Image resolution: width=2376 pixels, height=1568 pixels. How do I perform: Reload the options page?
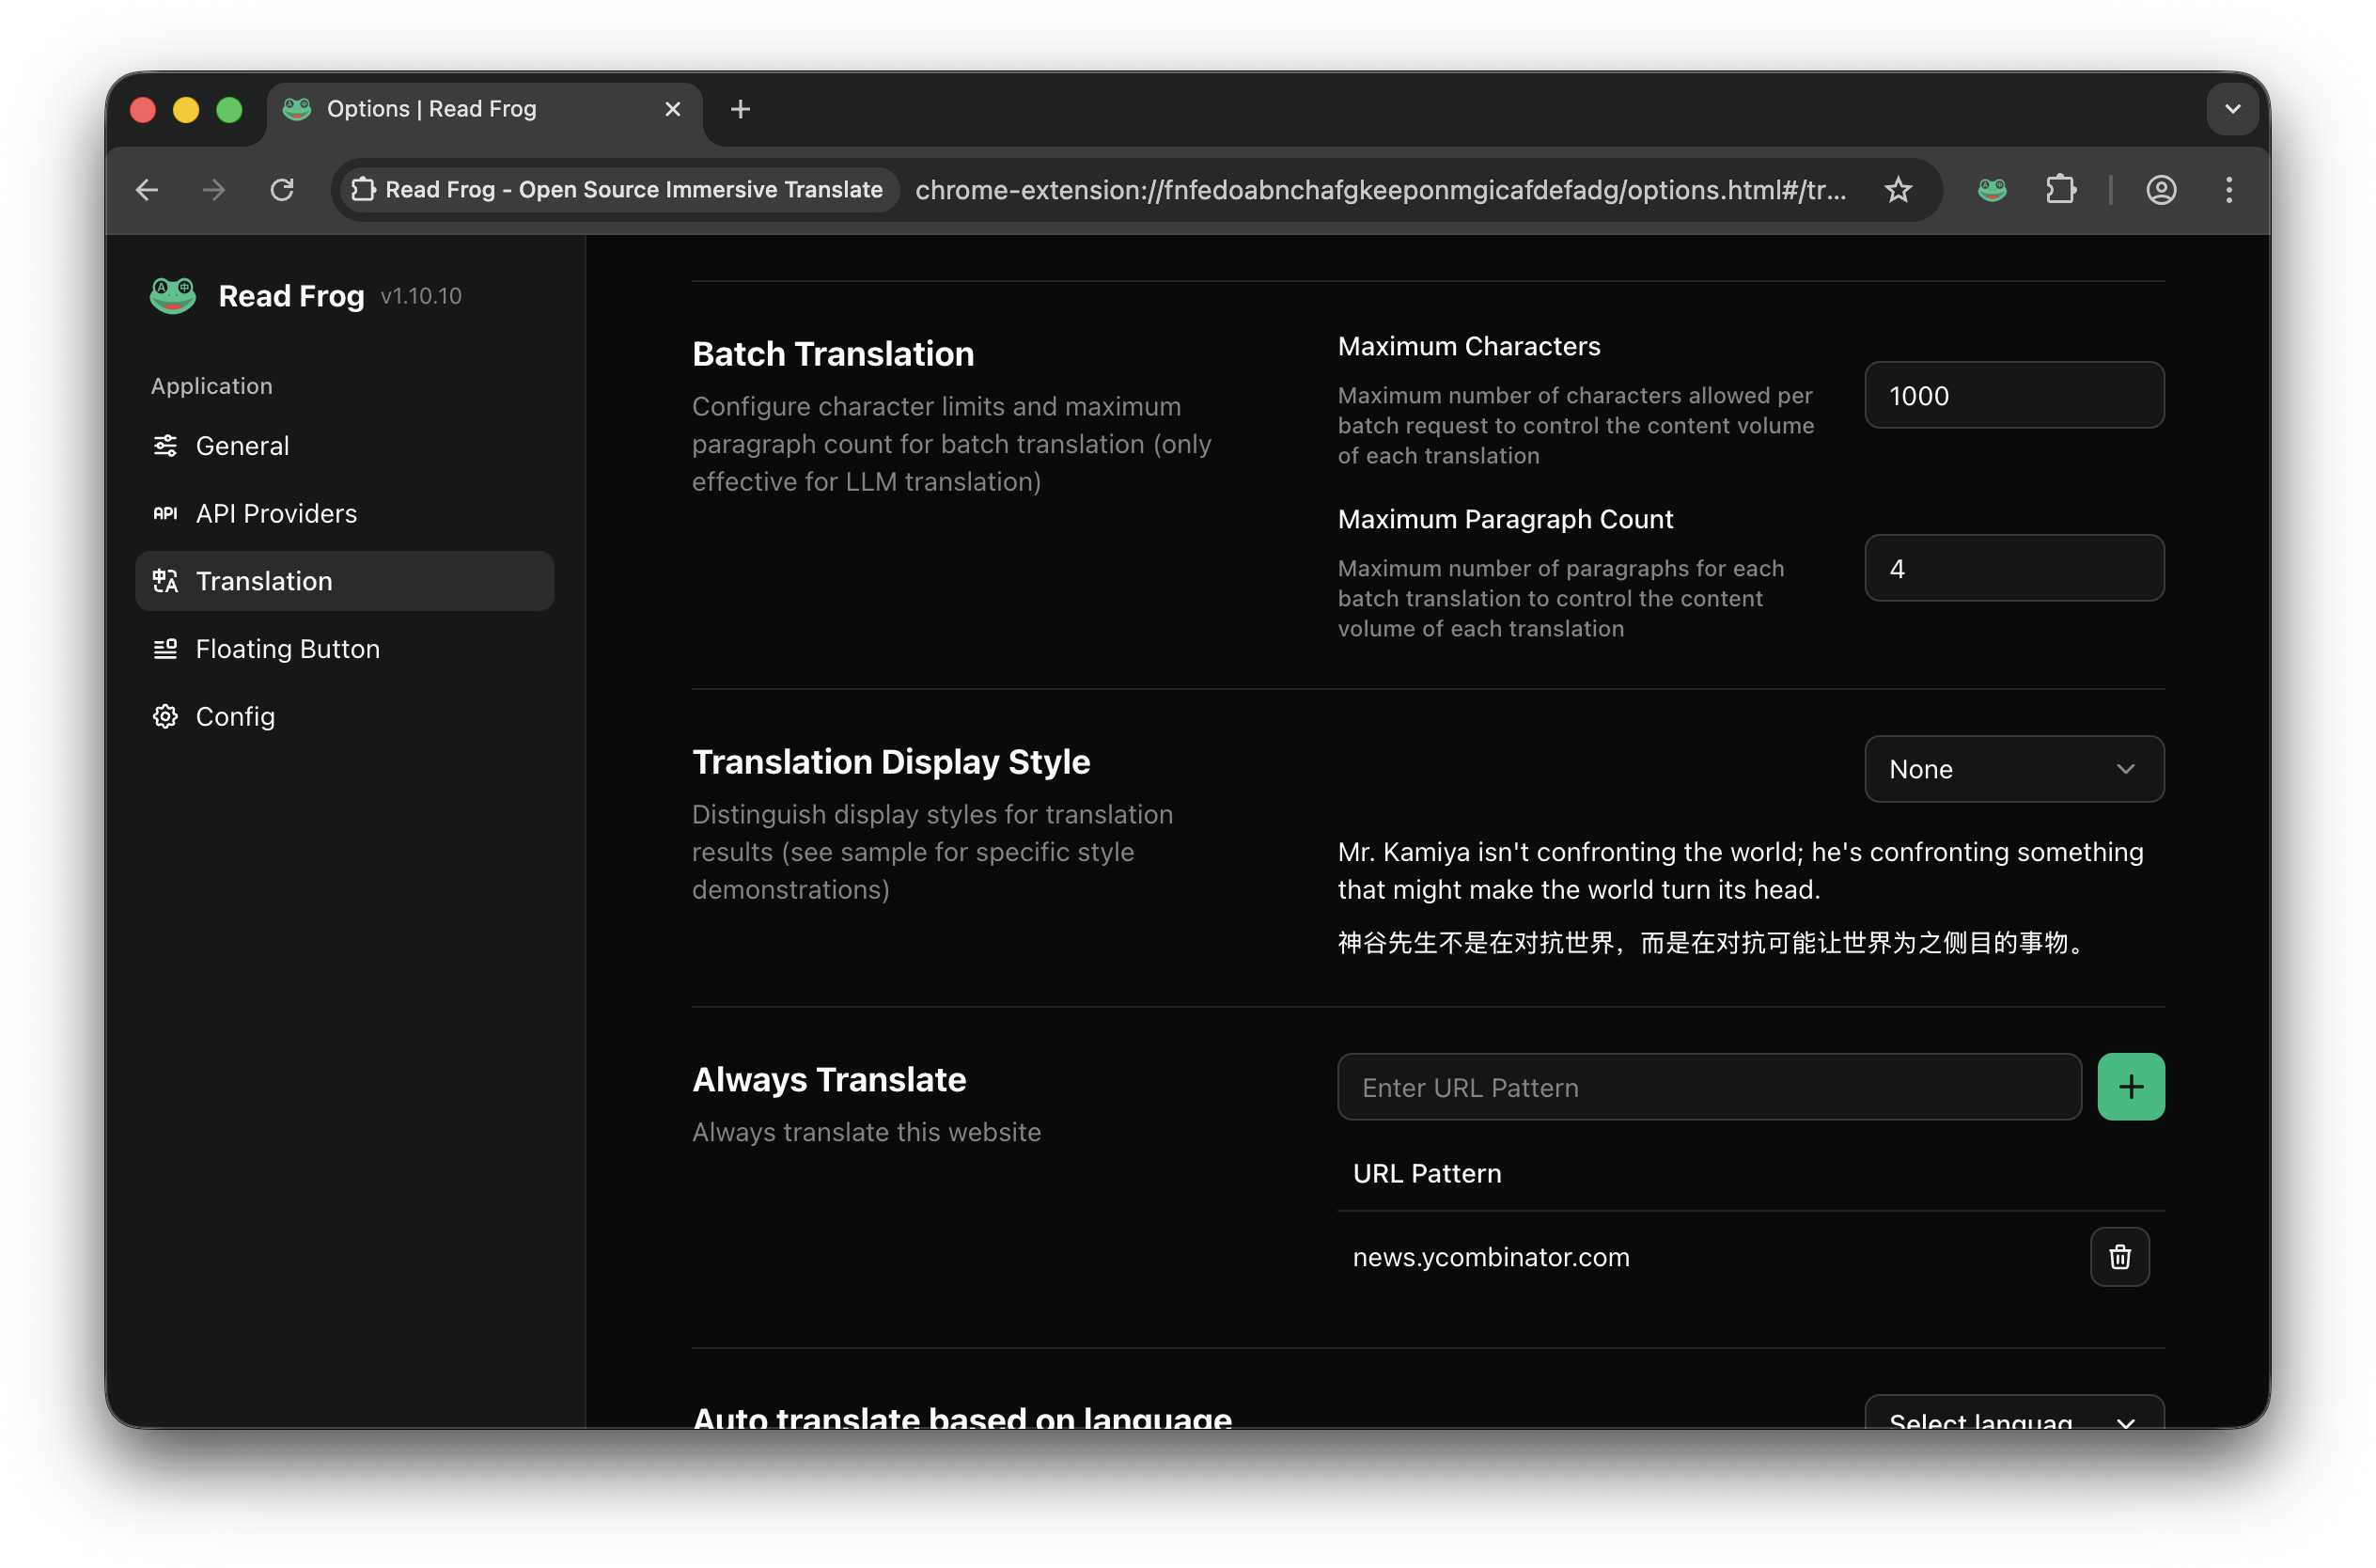[282, 190]
